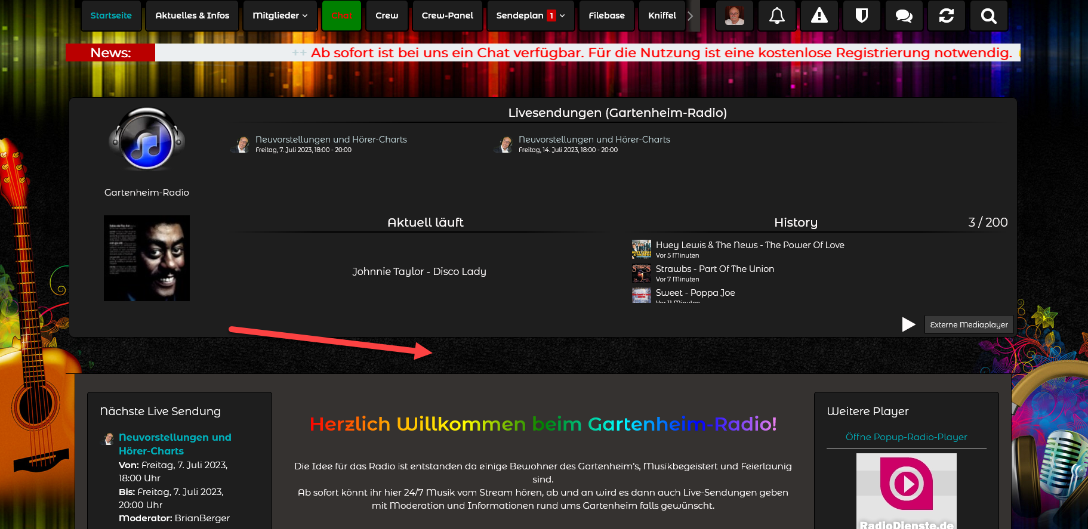
Task: Click the refresh arrows icon
Action: (x=946, y=16)
